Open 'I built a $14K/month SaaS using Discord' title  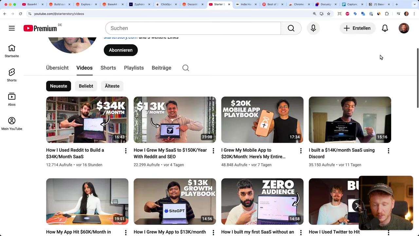(x=342, y=153)
